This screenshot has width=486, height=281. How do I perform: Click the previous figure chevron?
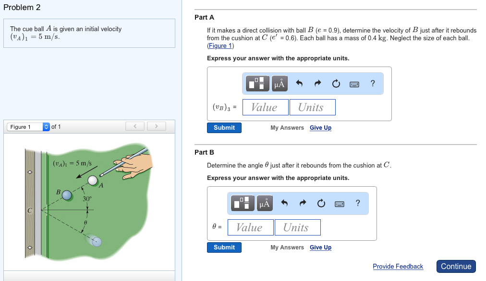click(135, 126)
